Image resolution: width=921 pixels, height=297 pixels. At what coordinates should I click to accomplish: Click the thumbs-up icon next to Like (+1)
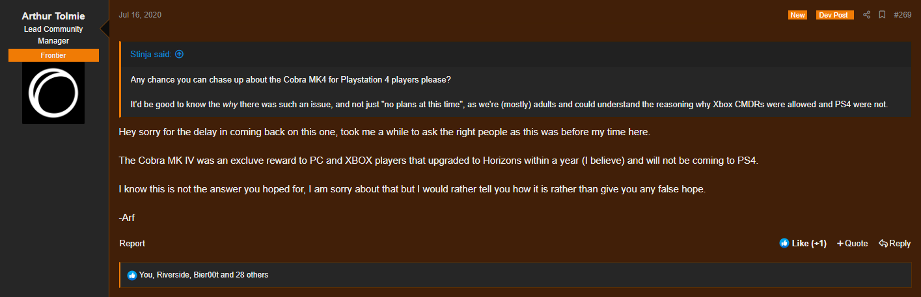coord(784,243)
